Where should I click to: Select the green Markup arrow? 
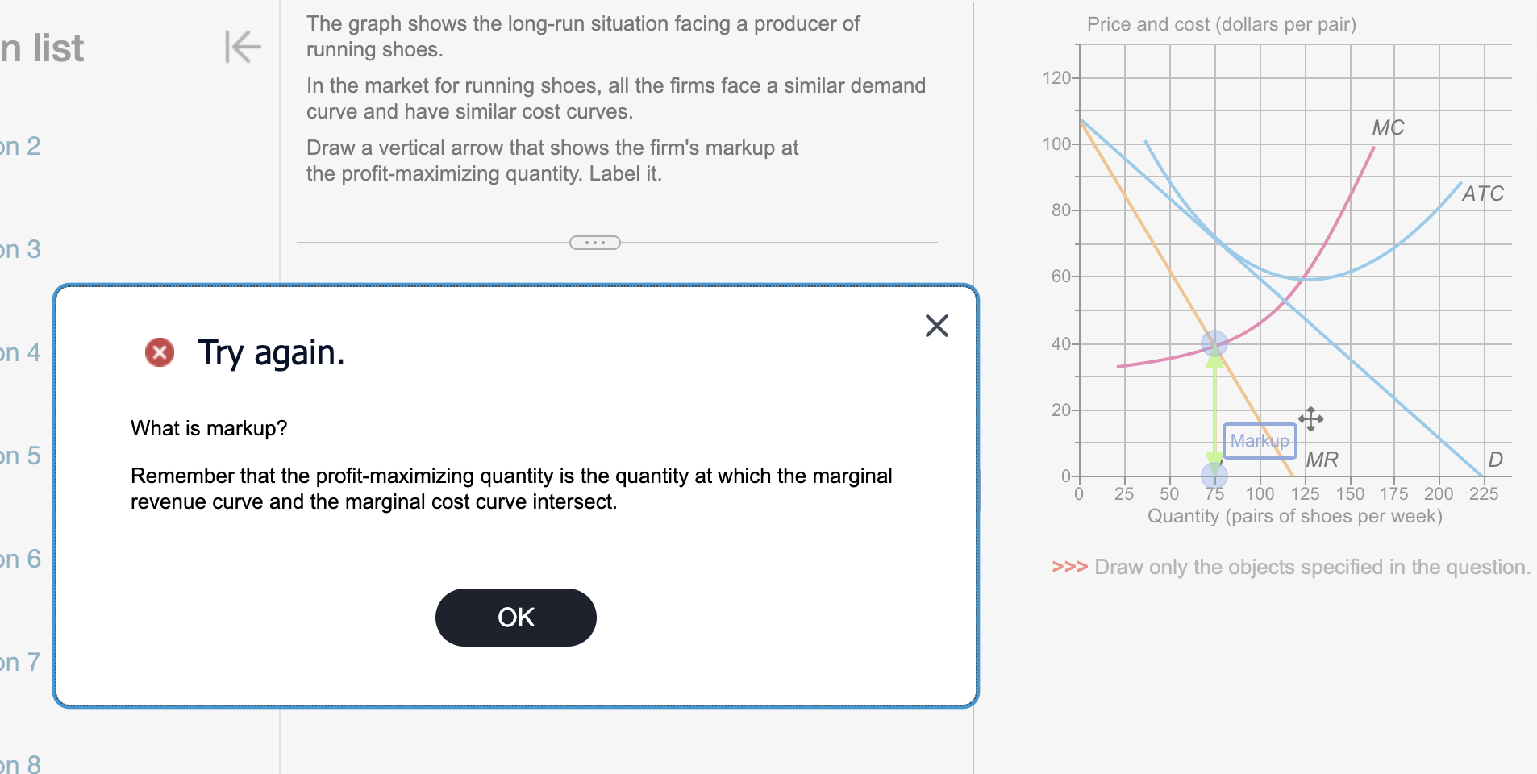coord(1214,403)
